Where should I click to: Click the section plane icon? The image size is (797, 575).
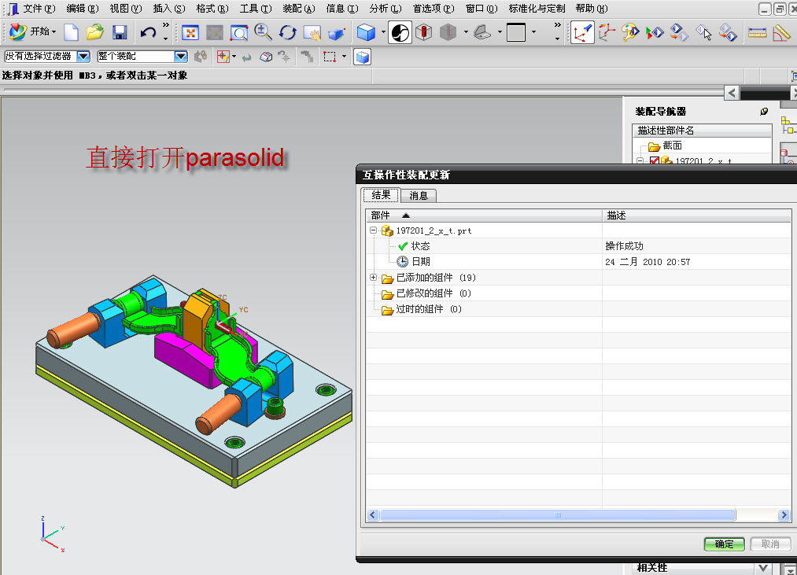pos(482,32)
